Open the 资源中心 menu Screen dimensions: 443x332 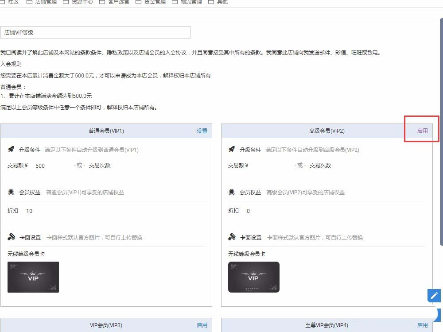point(82,2)
